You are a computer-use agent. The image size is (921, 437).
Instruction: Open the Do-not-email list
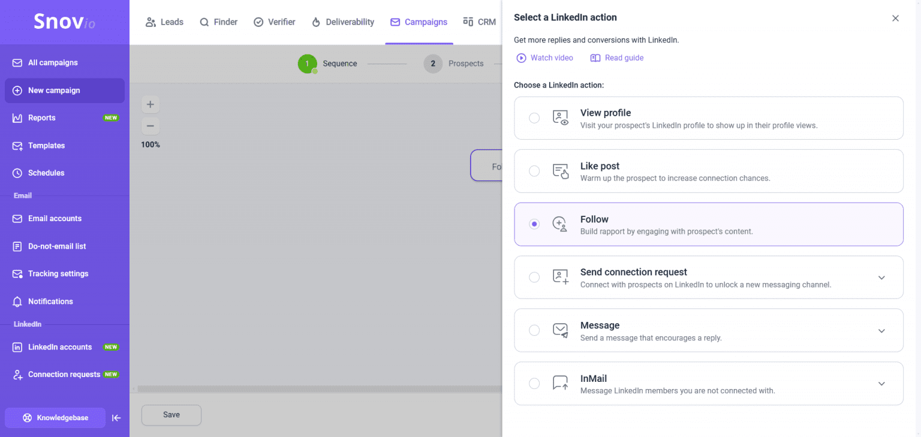[x=56, y=246]
